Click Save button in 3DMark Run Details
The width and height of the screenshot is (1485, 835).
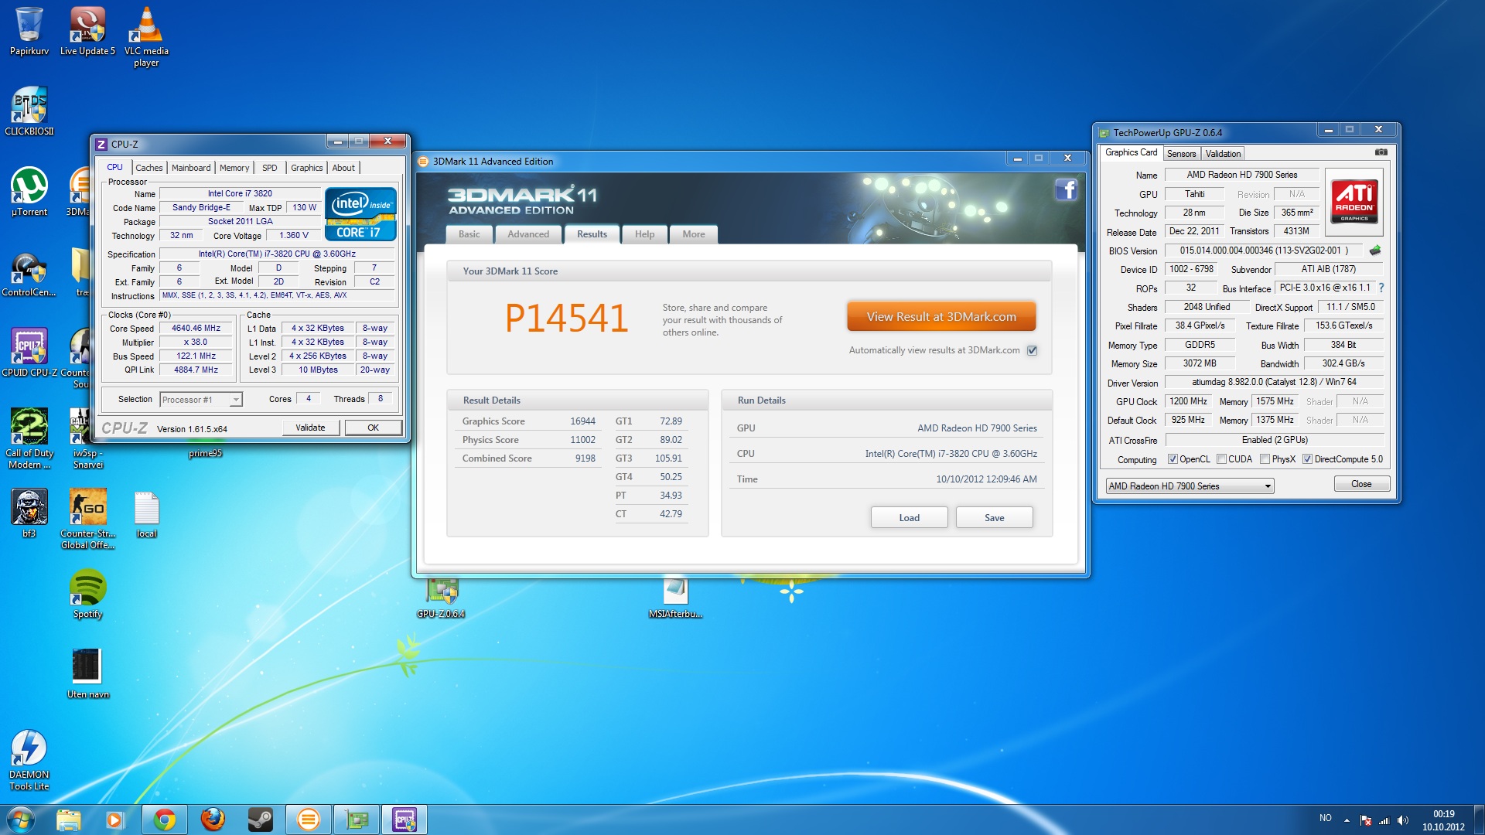tap(995, 518)
